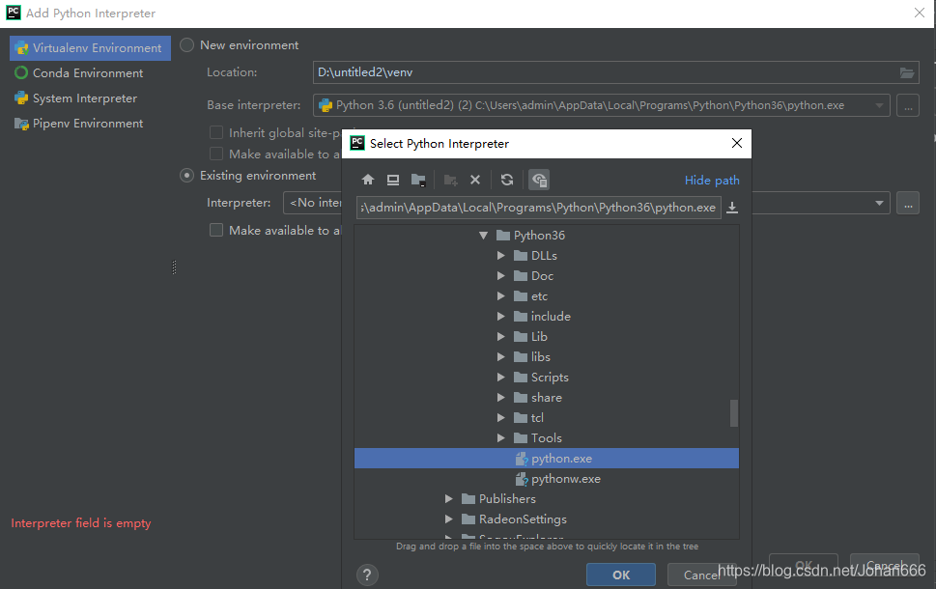Expand the Doc folder
Image resolution: width=936 pixels, height=589 pixels.
pyautogui.click(x=501, y=276)
